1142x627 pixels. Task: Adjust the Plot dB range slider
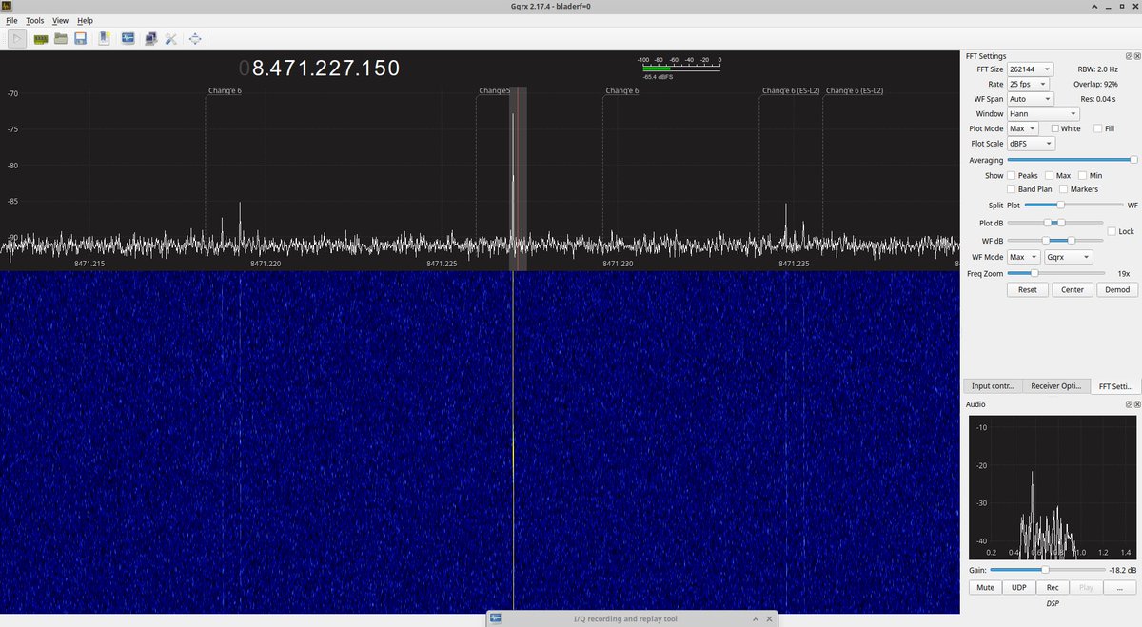(1056, 223)
